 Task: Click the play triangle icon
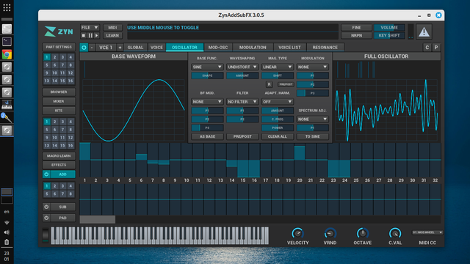click(x=96, y=35)
